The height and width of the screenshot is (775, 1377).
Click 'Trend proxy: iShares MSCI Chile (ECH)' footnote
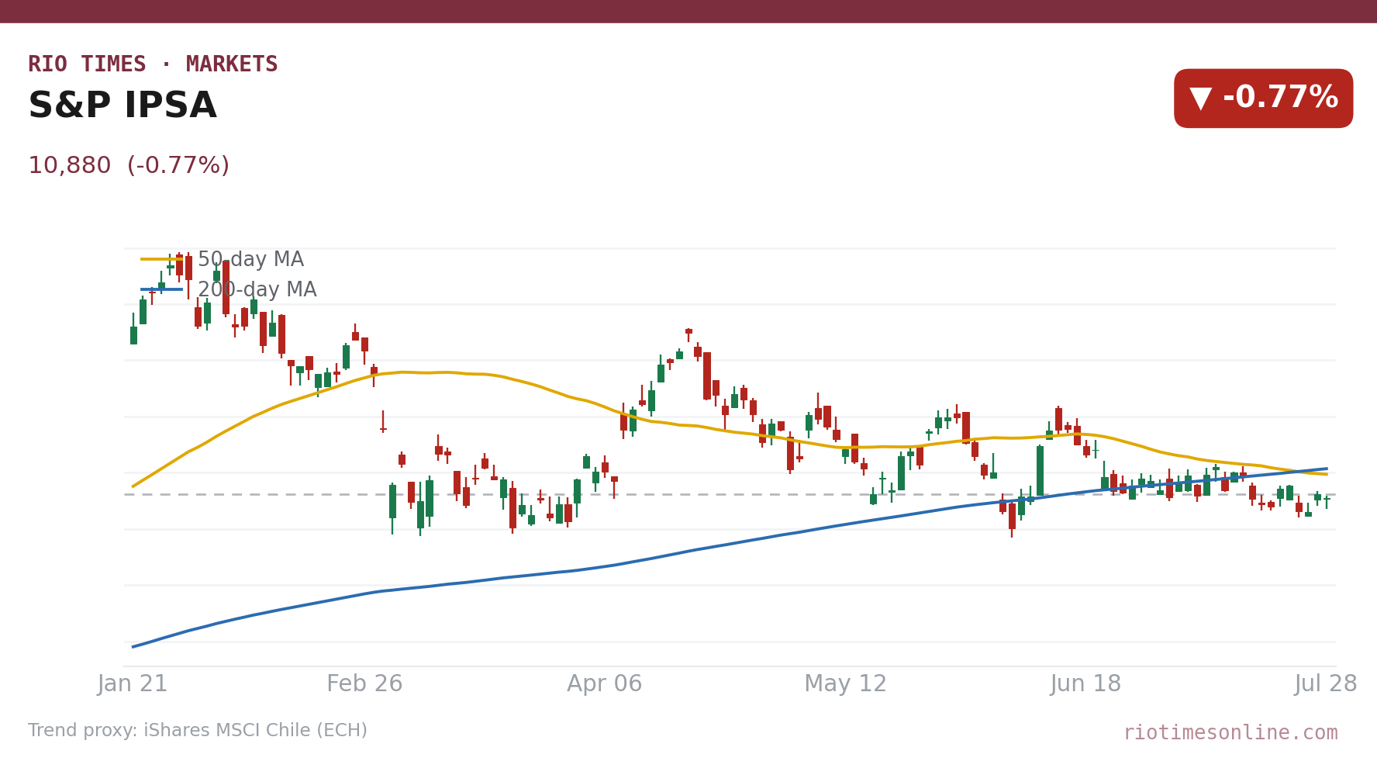[198, 731]
